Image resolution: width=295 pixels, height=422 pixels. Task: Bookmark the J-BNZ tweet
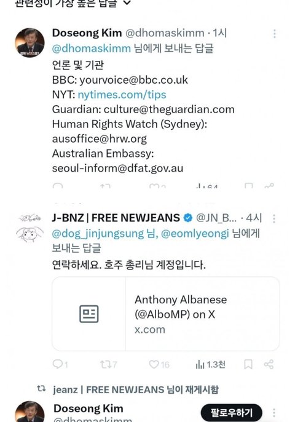click(248, 364)
